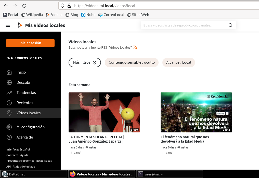Click the El fenómeno natural video title
Image resolution: width=259 pixels, height=178 pixels.
tap(185, 139)
